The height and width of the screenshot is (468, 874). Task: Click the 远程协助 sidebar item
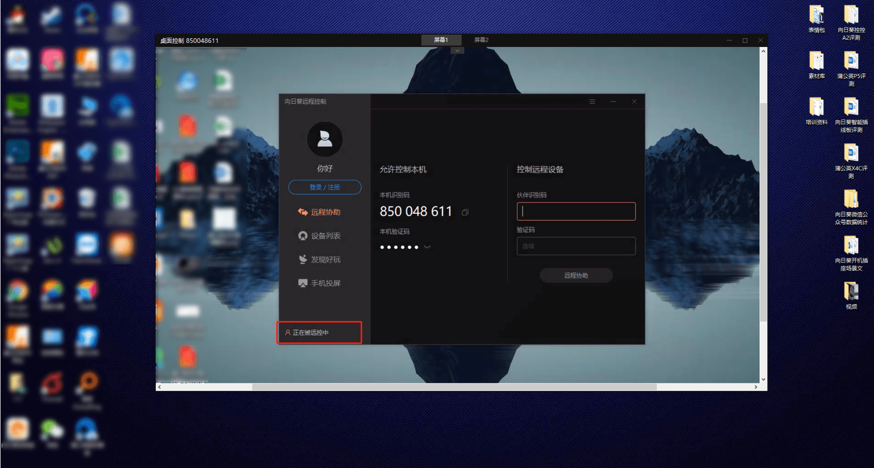click(x=319, y=212)
